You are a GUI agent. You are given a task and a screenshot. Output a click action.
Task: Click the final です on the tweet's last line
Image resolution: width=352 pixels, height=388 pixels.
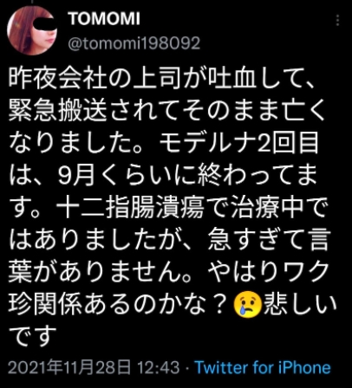pyautogui.click(x=32, y=336)
